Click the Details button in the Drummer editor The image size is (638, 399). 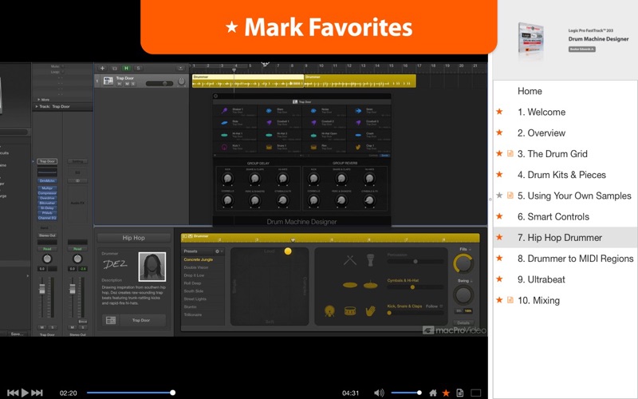pos(463,322)
